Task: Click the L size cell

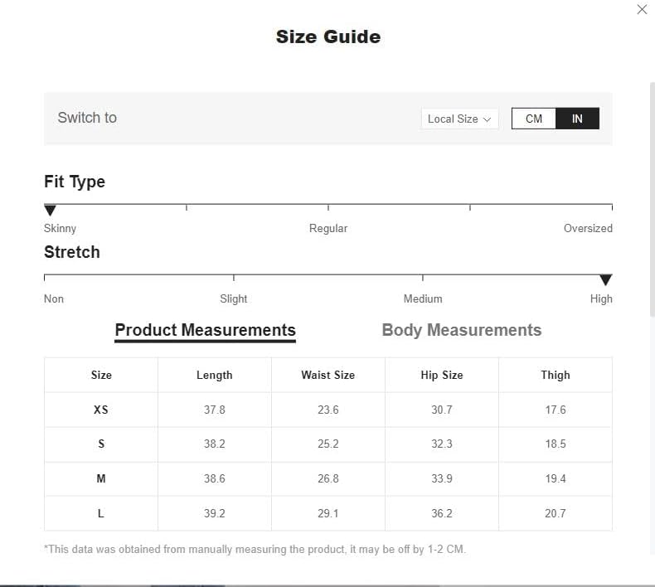Action: click(101, 513)
